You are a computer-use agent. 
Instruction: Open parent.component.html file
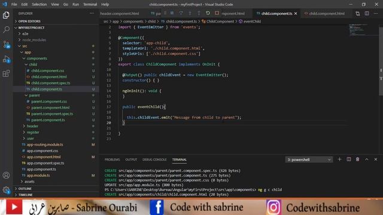click(x=50, y=107)
